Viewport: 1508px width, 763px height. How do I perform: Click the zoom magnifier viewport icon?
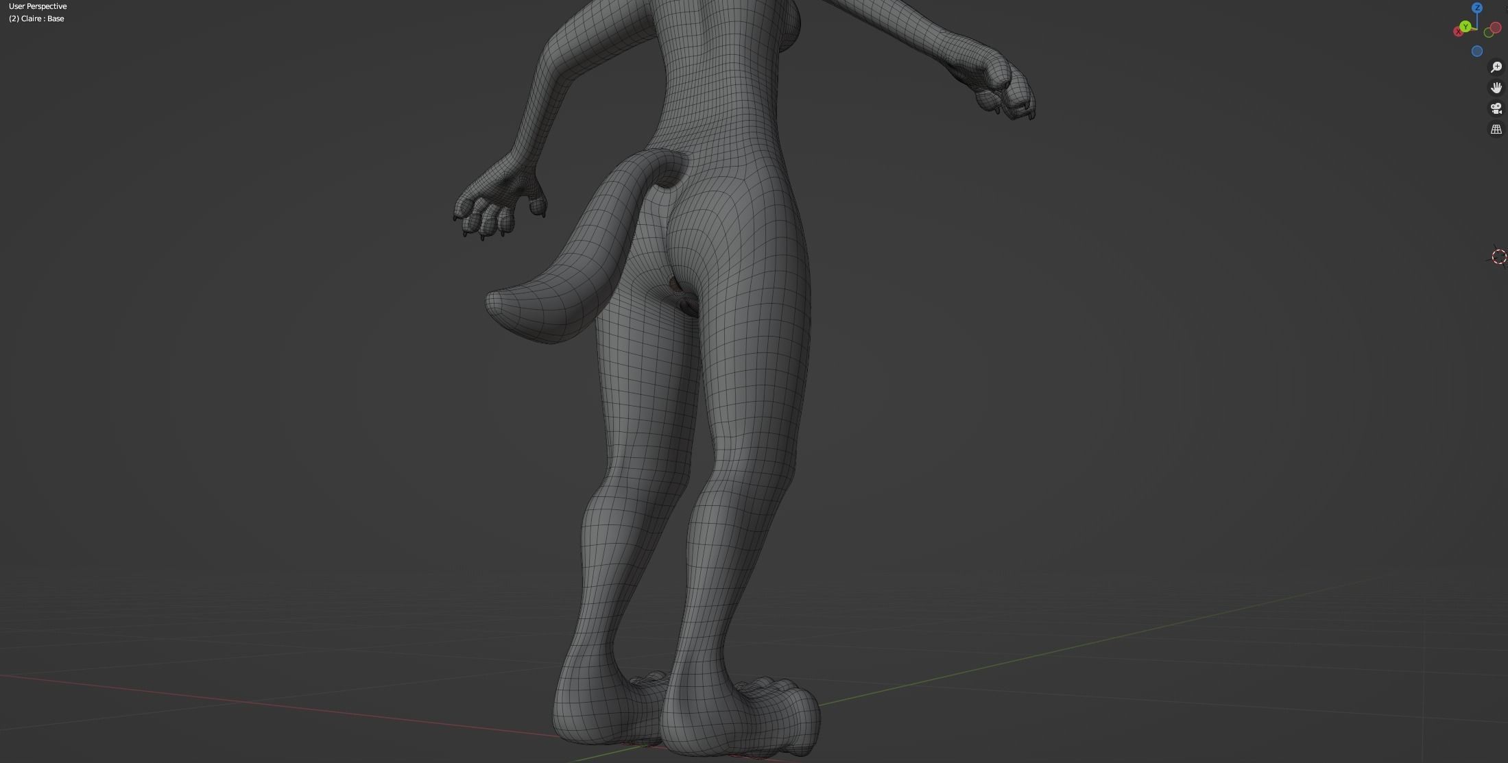coord(1496,67)
